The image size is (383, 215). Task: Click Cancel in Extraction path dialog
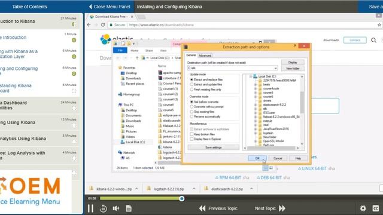coord(278,158)
